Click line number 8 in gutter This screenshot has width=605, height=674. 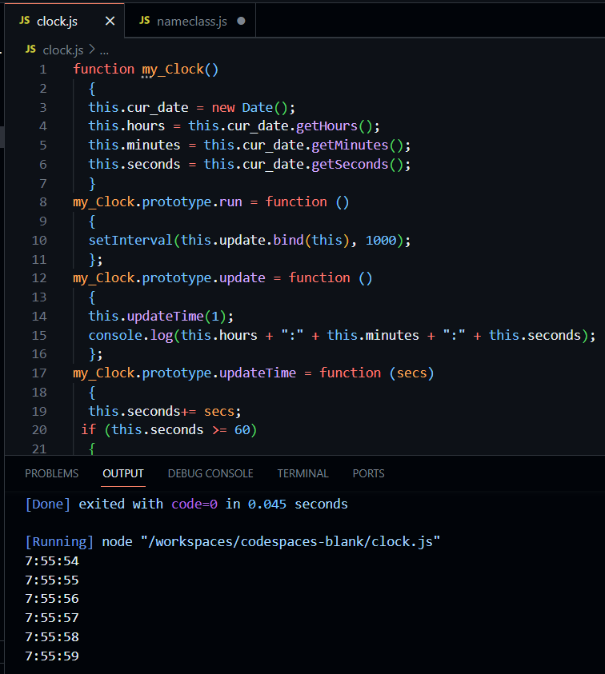point(43,202)
